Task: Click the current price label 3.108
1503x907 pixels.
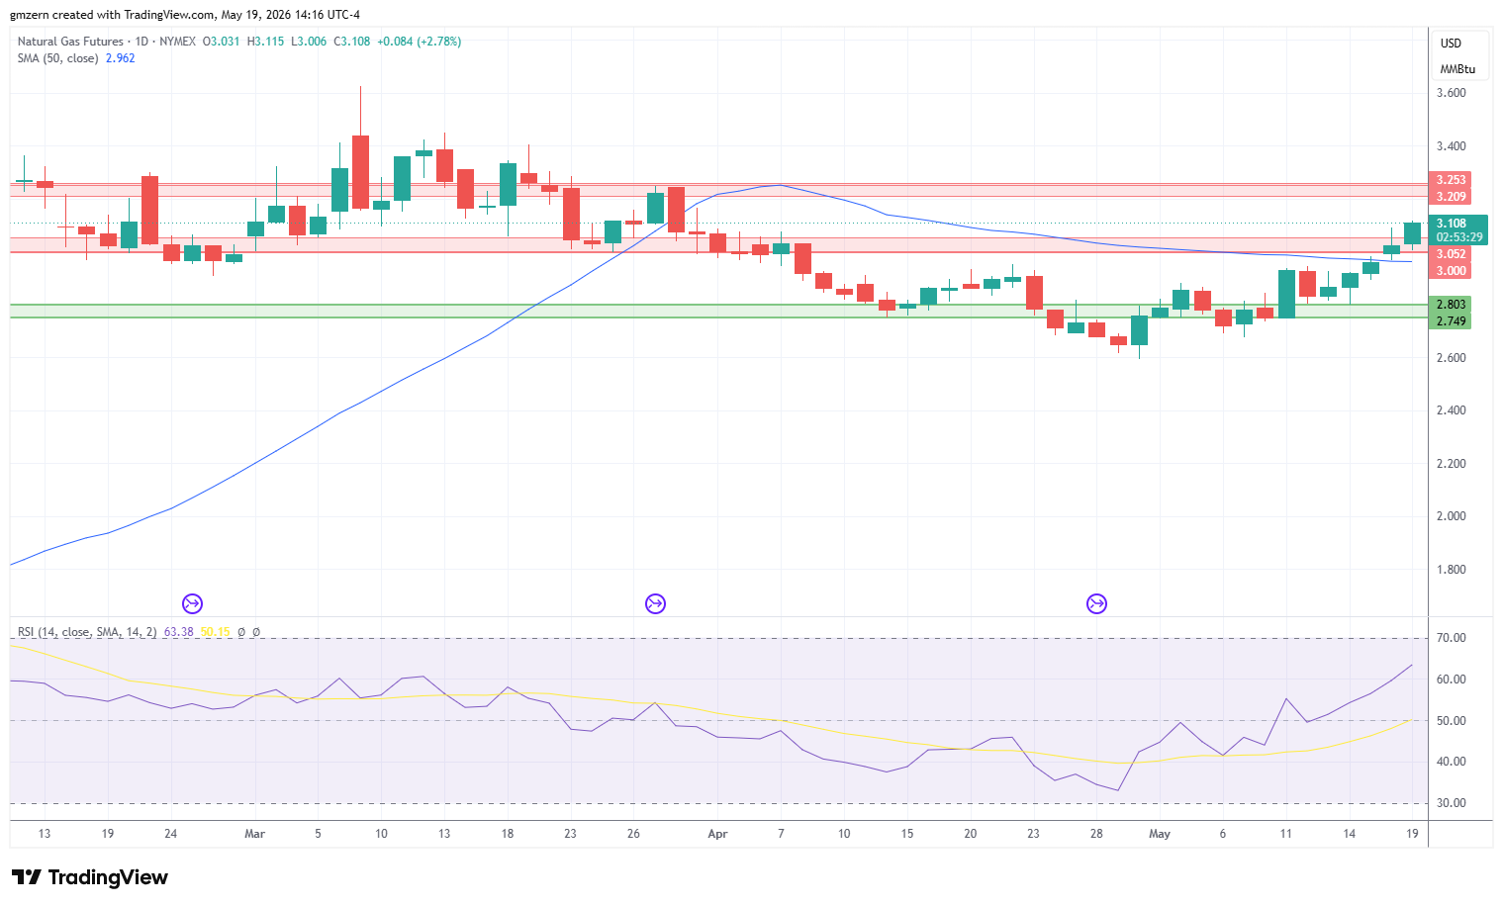Action: click(x=1452, y=224)
